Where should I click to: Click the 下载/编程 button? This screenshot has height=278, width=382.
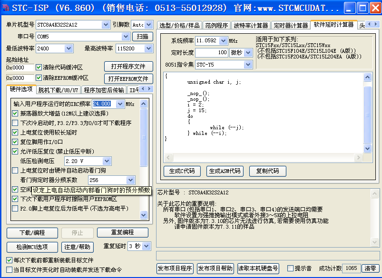[32, 233]
